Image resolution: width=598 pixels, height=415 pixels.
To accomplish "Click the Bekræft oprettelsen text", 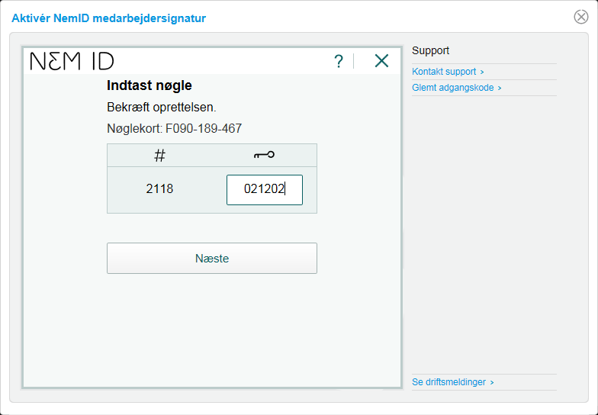I will pos(162,107).
